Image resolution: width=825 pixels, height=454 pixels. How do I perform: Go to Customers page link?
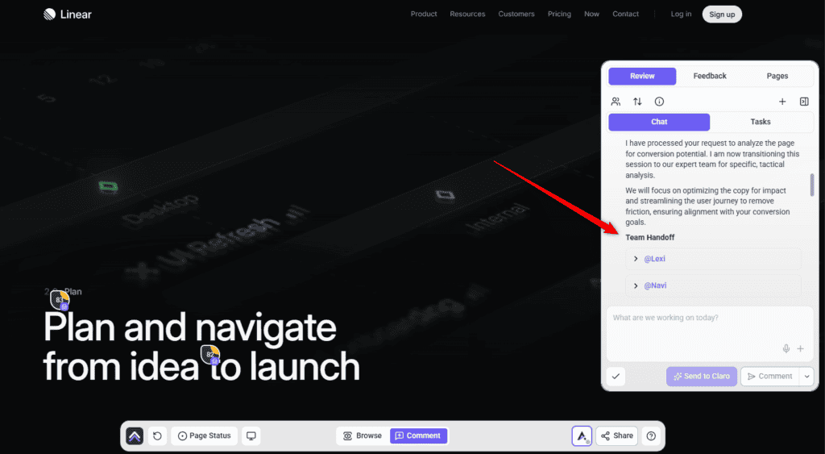point(516,15)
